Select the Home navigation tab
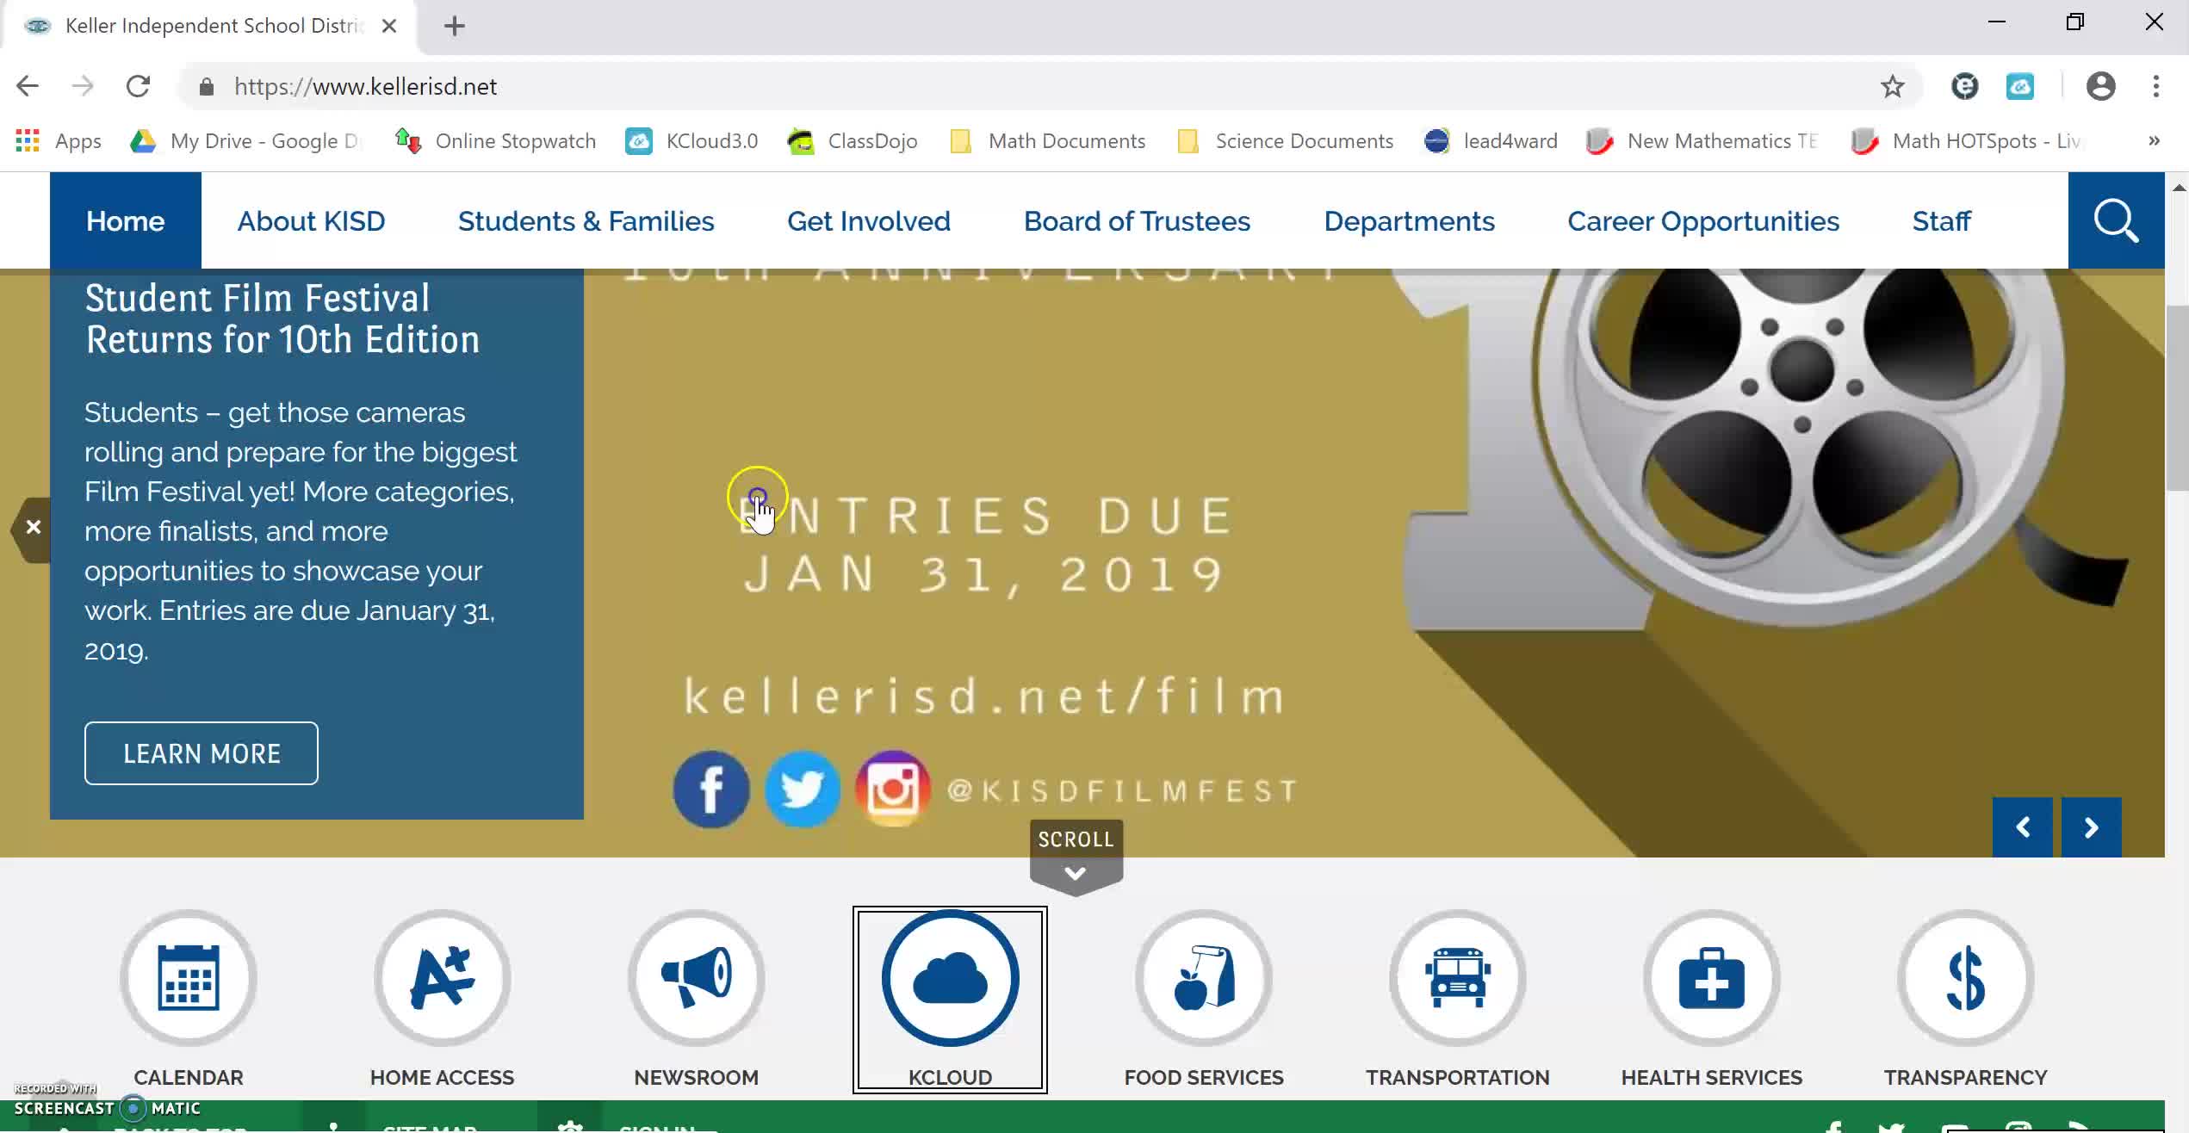This screenshot has height=1133, width=2189. (125, 220)
